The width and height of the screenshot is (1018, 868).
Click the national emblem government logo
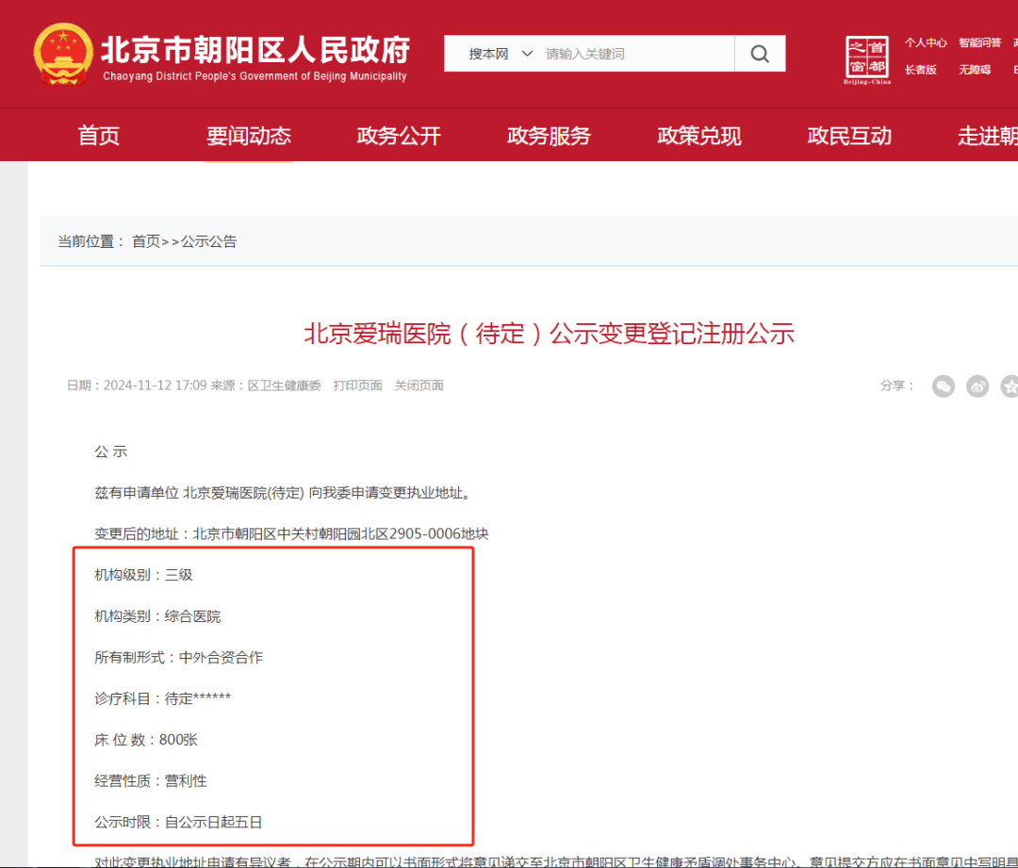pyautogui.click(x=62, y=54)
